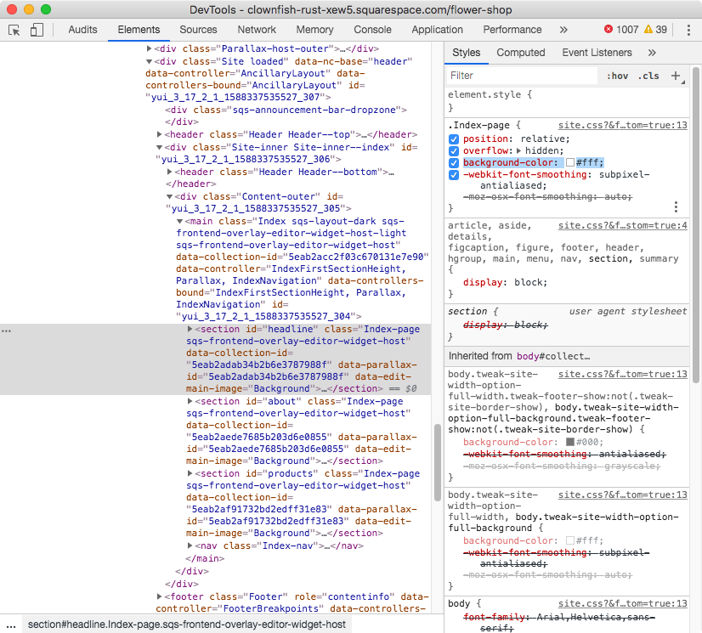Open three-dot menu in .Index-page rule
Viewport: 702px width, 633px height.
click(x=676, y=206)
